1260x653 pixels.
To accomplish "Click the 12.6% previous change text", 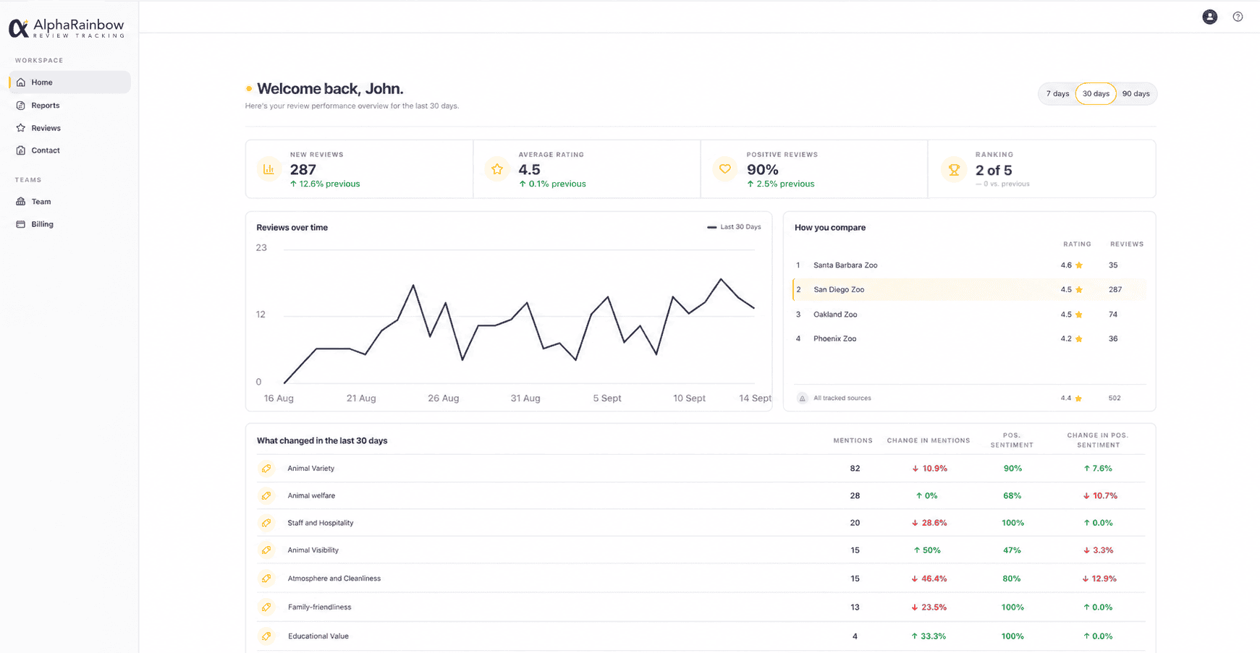I will click(325, 184).
